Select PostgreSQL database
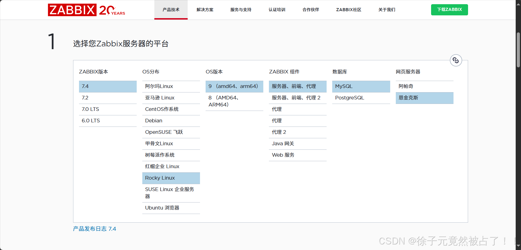 [361, 98]
